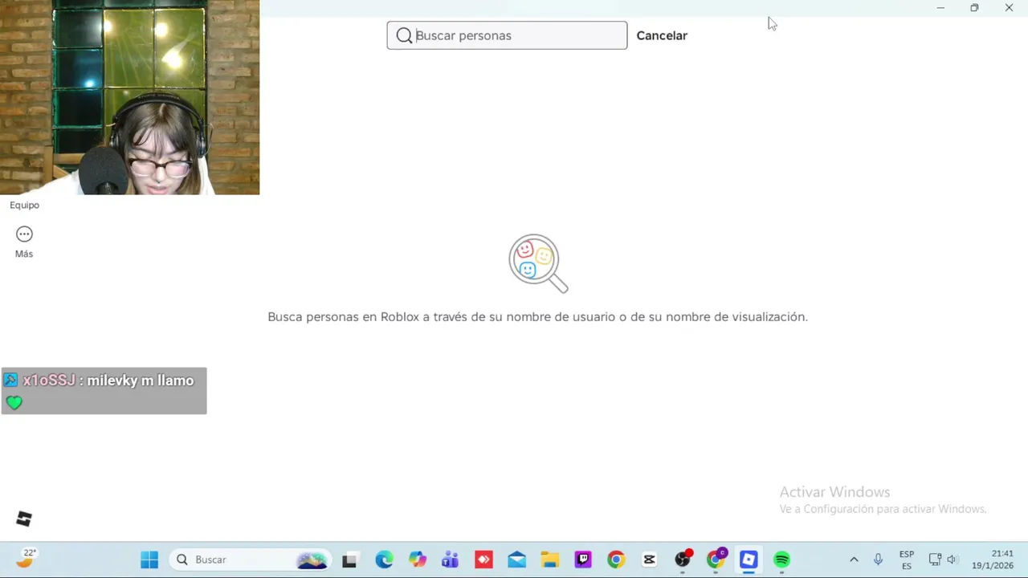
Task: Open the Copilot app on the taskbar
Action: tap(418, 560)
